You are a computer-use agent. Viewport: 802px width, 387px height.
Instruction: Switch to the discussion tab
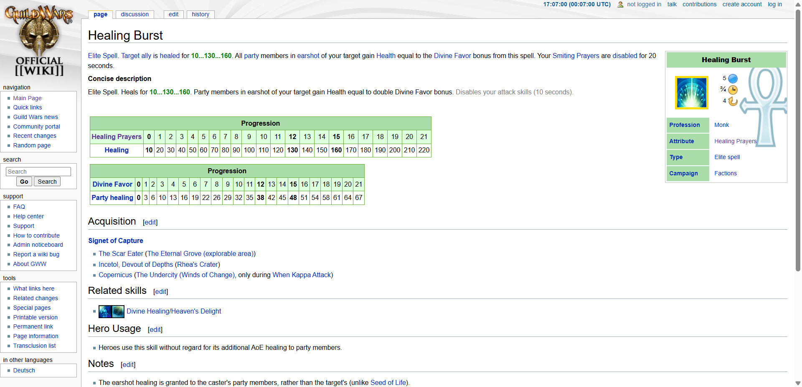coord(135,14)
